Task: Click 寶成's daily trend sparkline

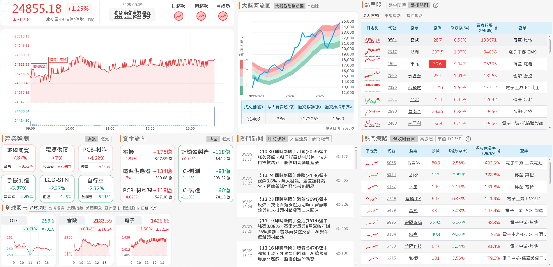Action: [372, 40]
